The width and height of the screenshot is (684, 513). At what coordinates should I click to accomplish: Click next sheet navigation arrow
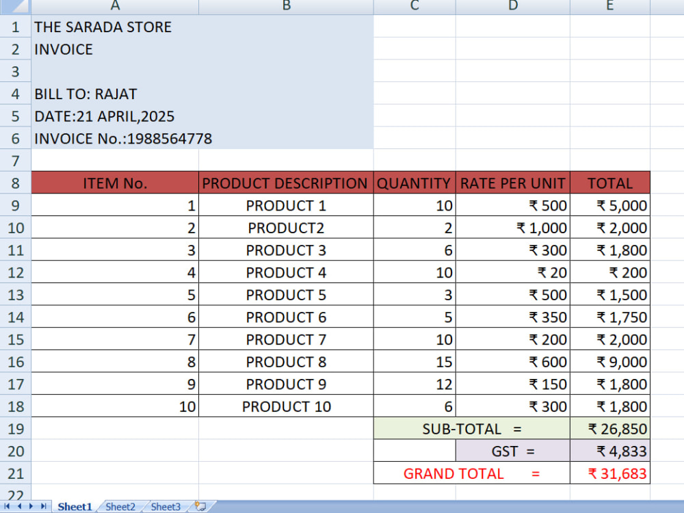pos(31,506)
